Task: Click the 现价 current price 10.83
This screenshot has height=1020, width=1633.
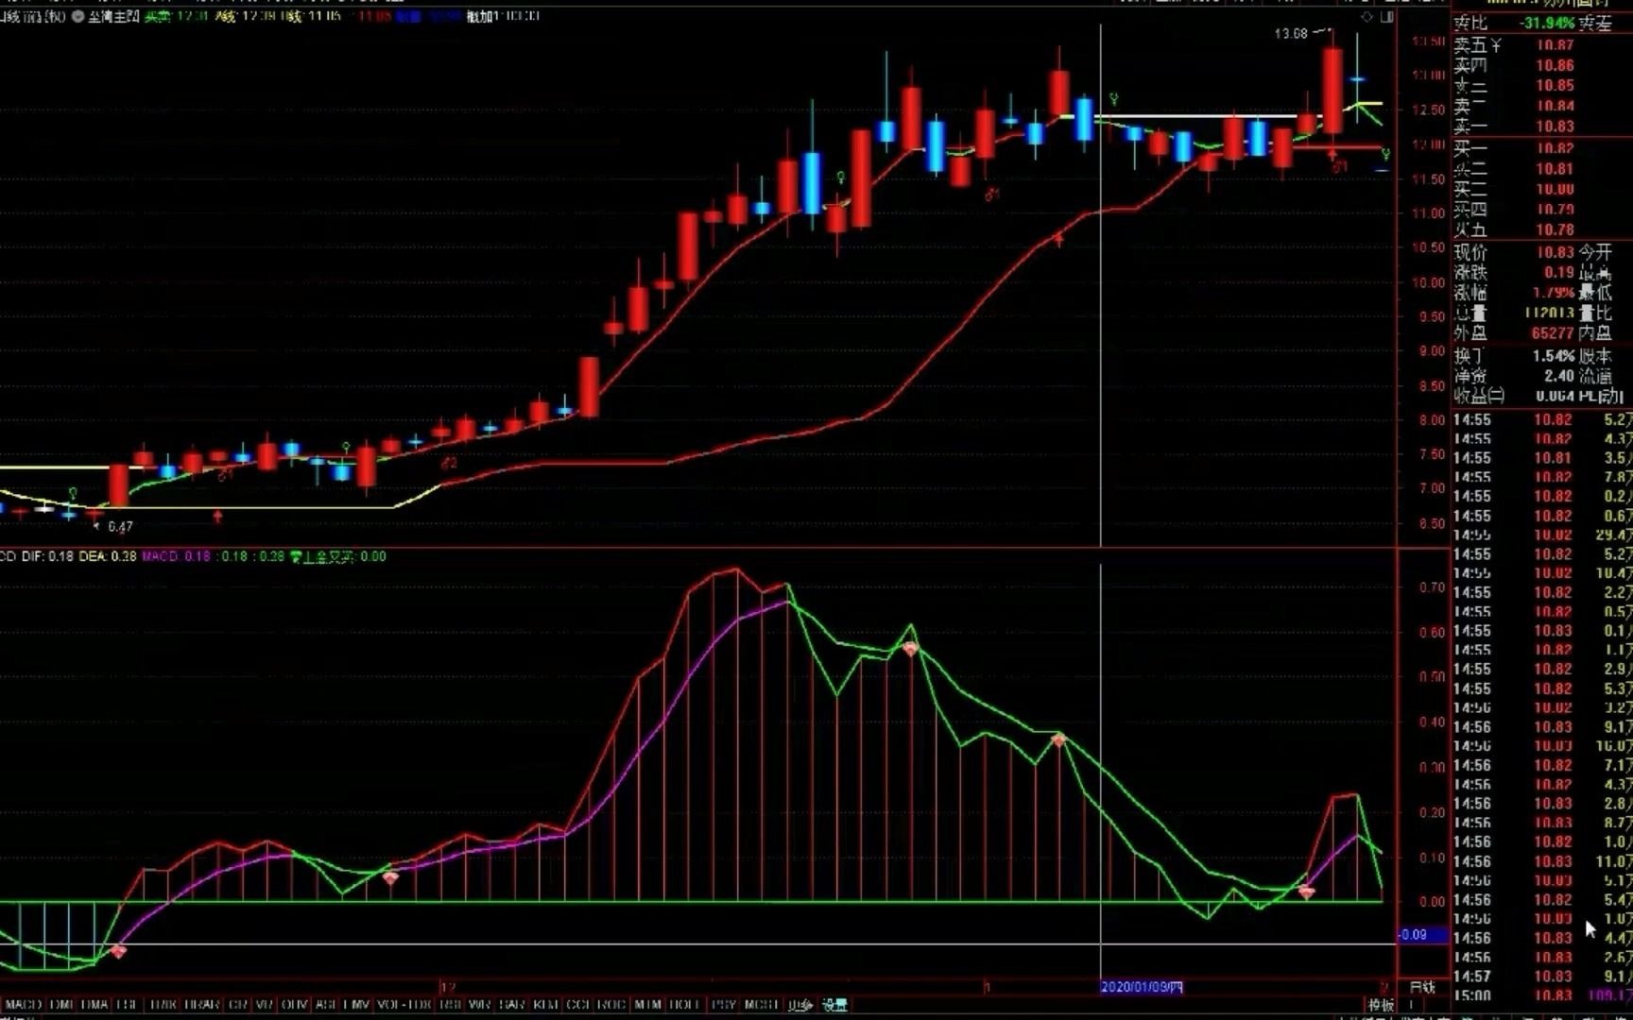Action: [1555, 252]
